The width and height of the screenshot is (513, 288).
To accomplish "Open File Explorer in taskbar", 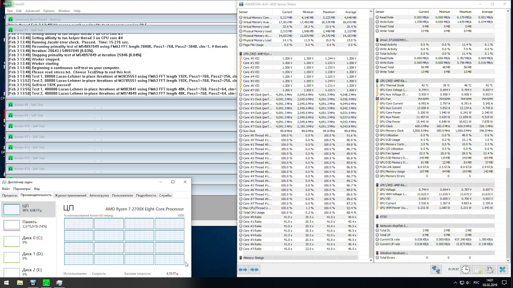I will click(20, 283).
